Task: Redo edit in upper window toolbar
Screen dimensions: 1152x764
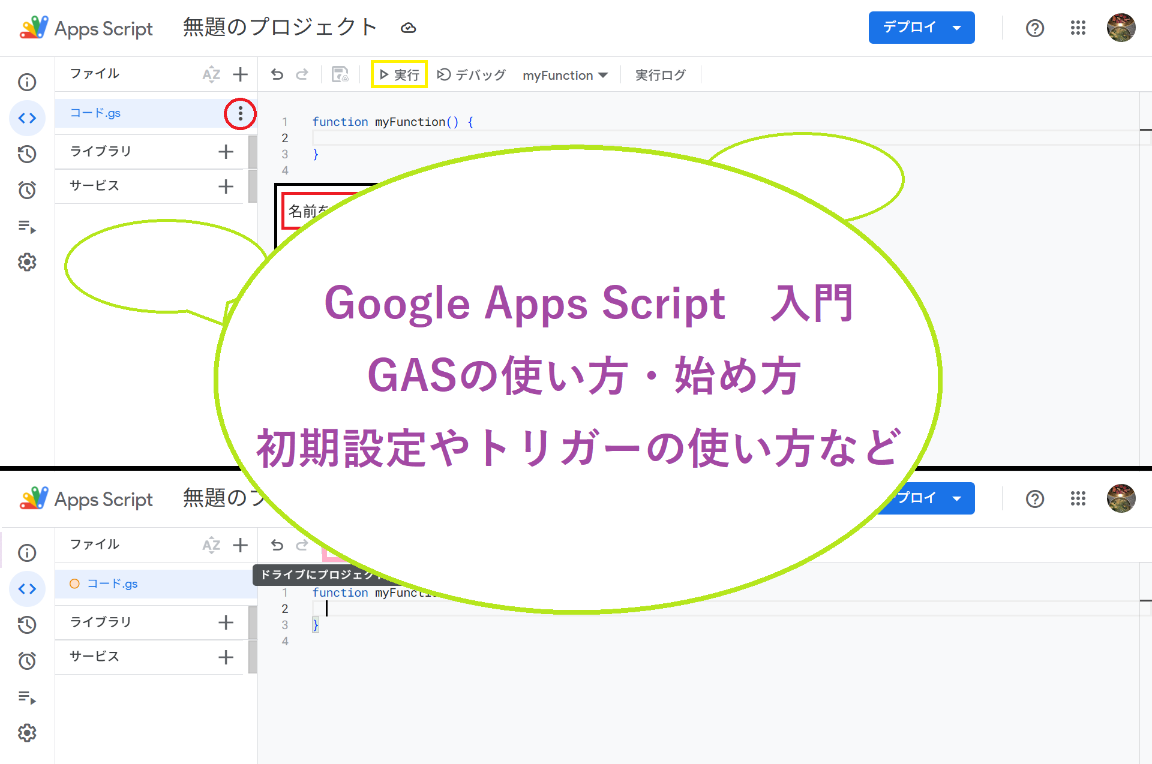Action: tap(302, 74)
